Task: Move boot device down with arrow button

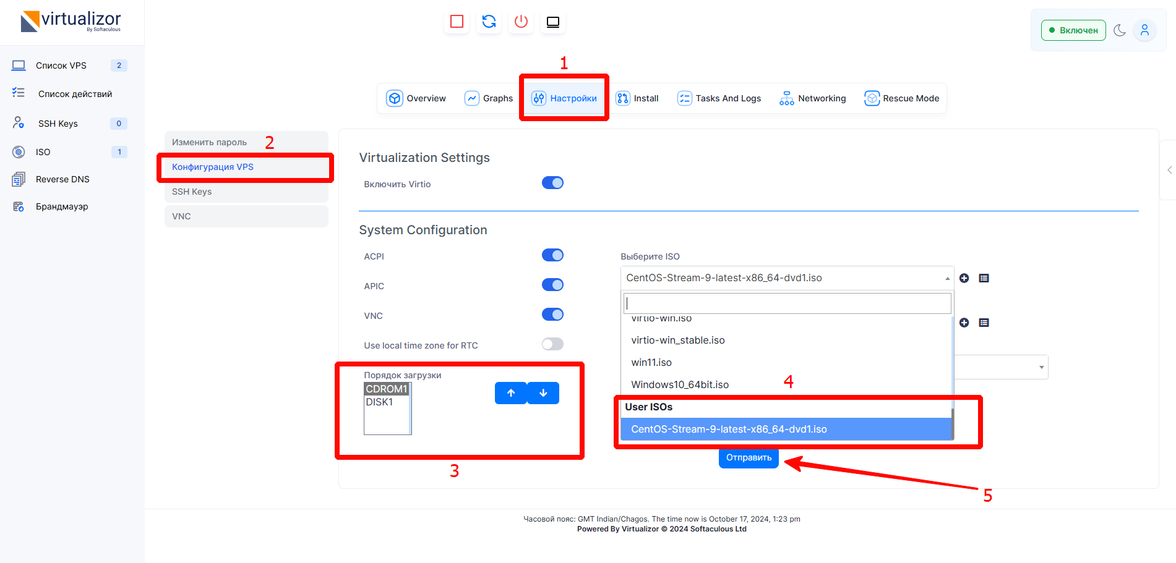Action: coord(543,393)
